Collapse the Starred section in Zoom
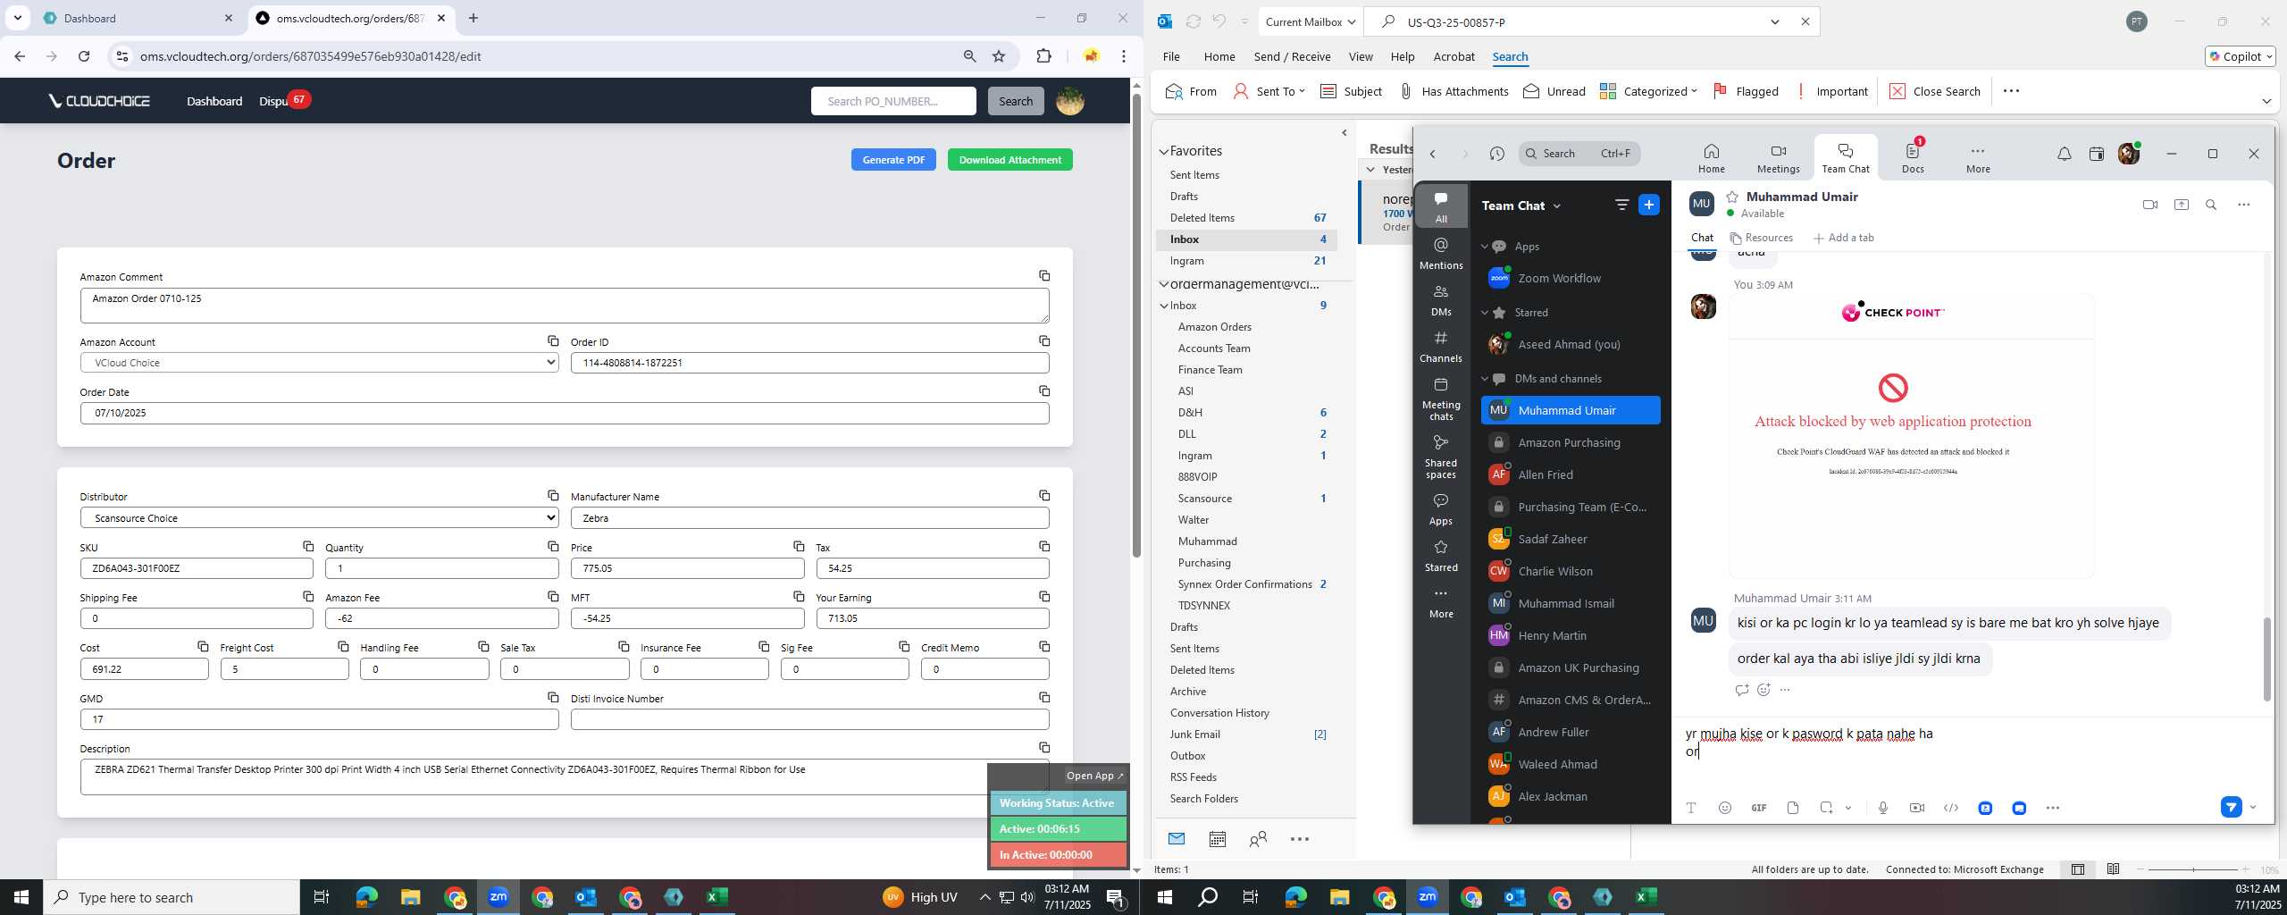Image resolution: width=2287 pixels, height=915 pixels. (x=1485, y=313)
